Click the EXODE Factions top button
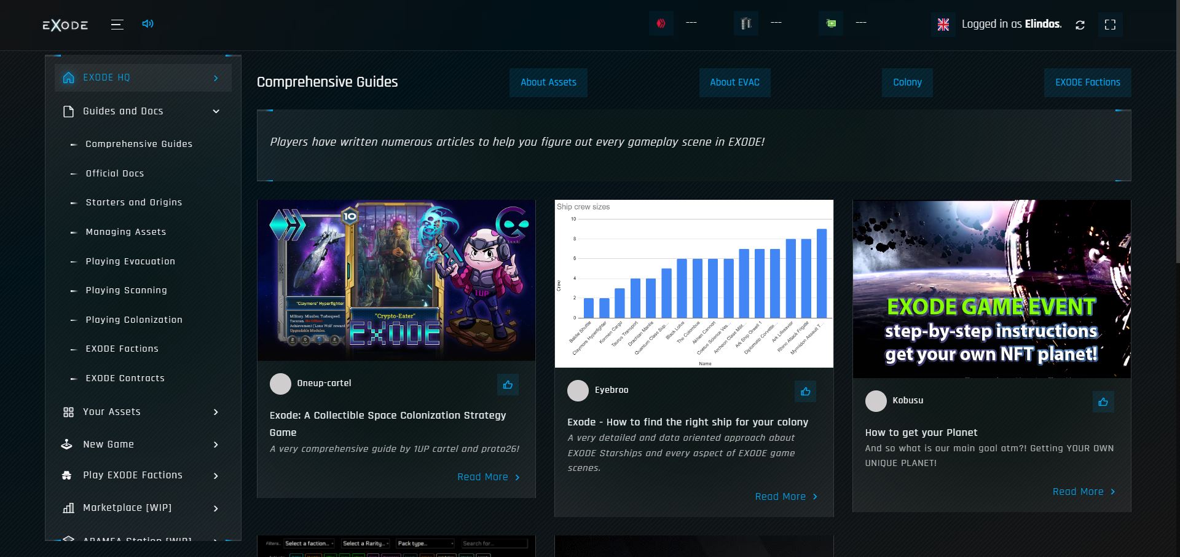 point(1087,82)
